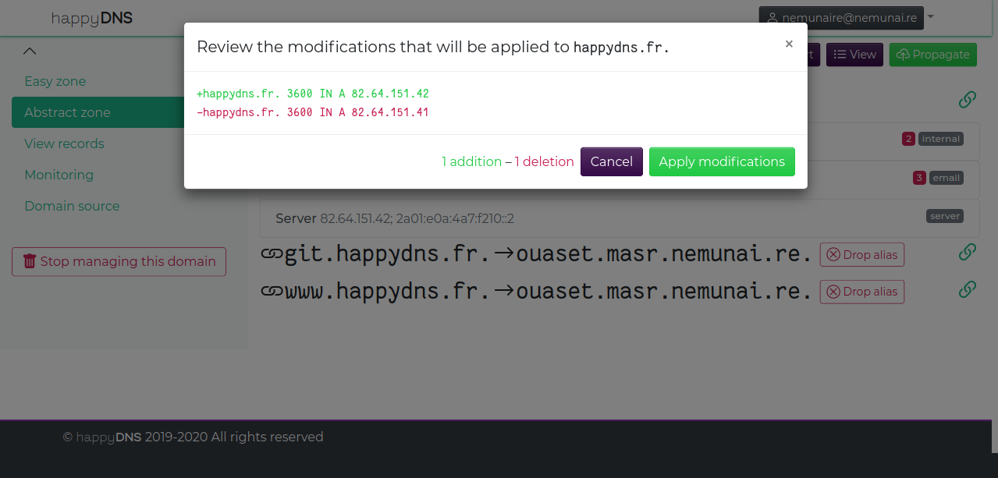Click the chain link icon beside git.happydns.fr alias
Viewport: 998px width, 478px height.
click(967, 253)
